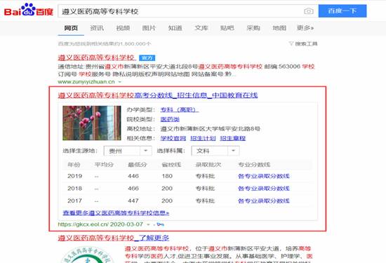This screenshot has height=263, width=386.
Task: Open 查看更多遵义医药高等专科学校信息 link
Action: tap(116, 213)
